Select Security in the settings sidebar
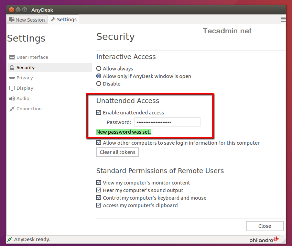 coord(50,68)
